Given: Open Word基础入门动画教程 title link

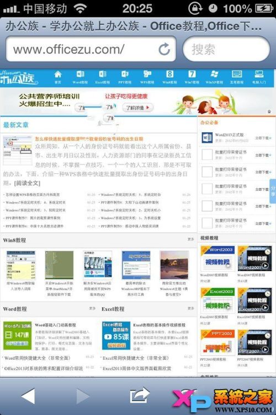Looking at the screenshot, I should pos(55,325).
